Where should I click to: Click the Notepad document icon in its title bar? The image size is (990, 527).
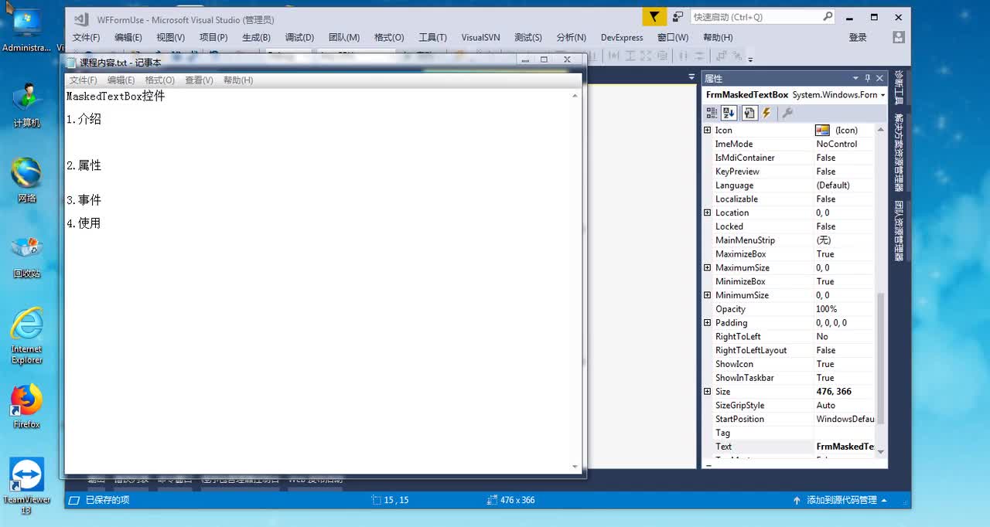[x=72, y=63]
